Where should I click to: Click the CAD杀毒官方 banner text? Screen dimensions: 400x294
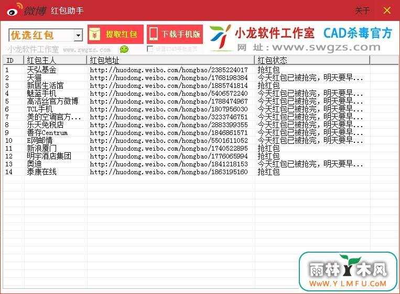tap(358, 33)
